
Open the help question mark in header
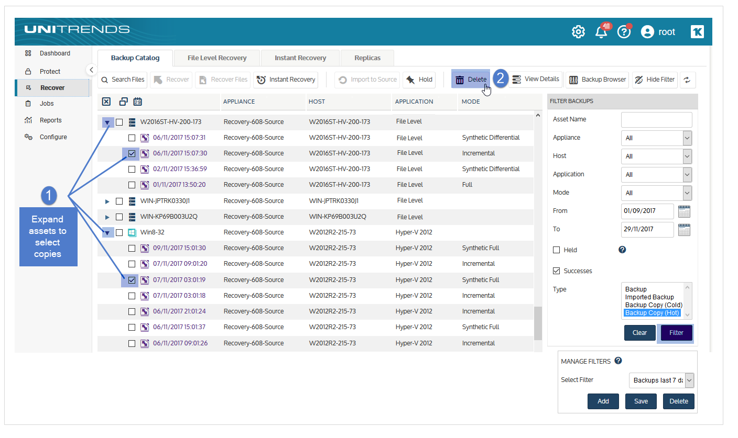[x=624, y=32]
